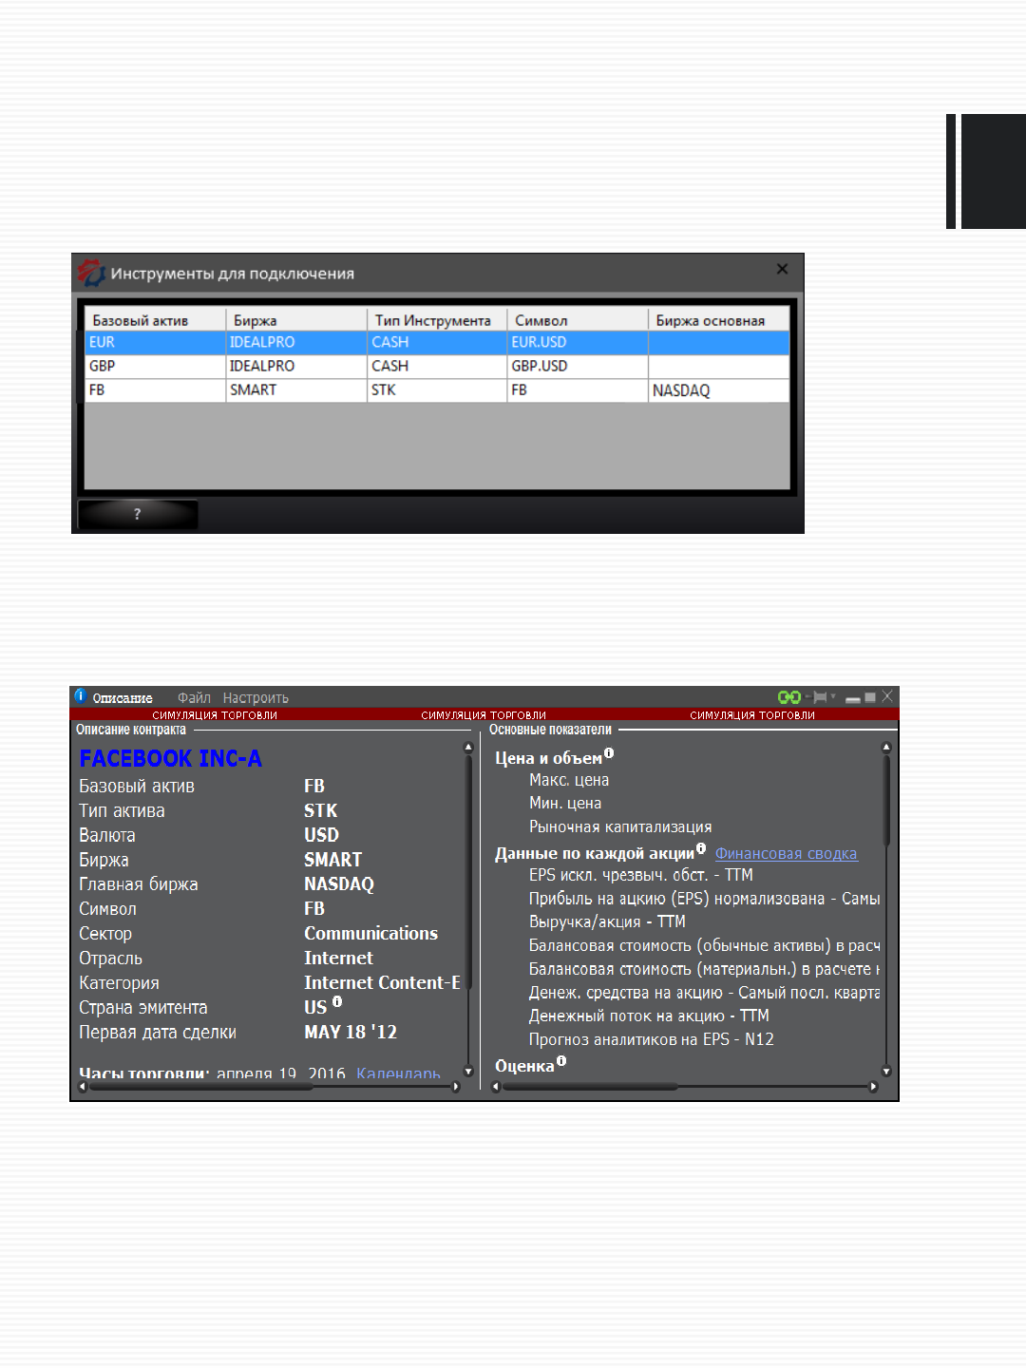Open the dropdown arrow next to pin icon

[833, 697]
